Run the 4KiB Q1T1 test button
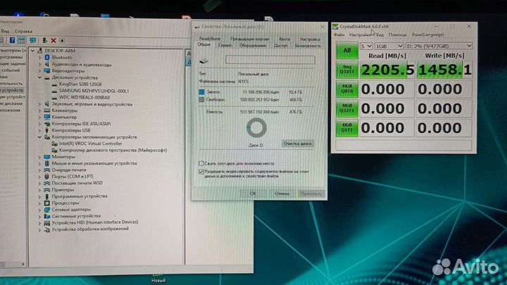 (347, 128)
